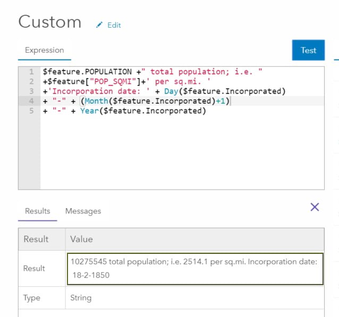Viewport: 339px width, 317px height.
Task: Click line number 4 in the gutter
Action: pos(31,101)
